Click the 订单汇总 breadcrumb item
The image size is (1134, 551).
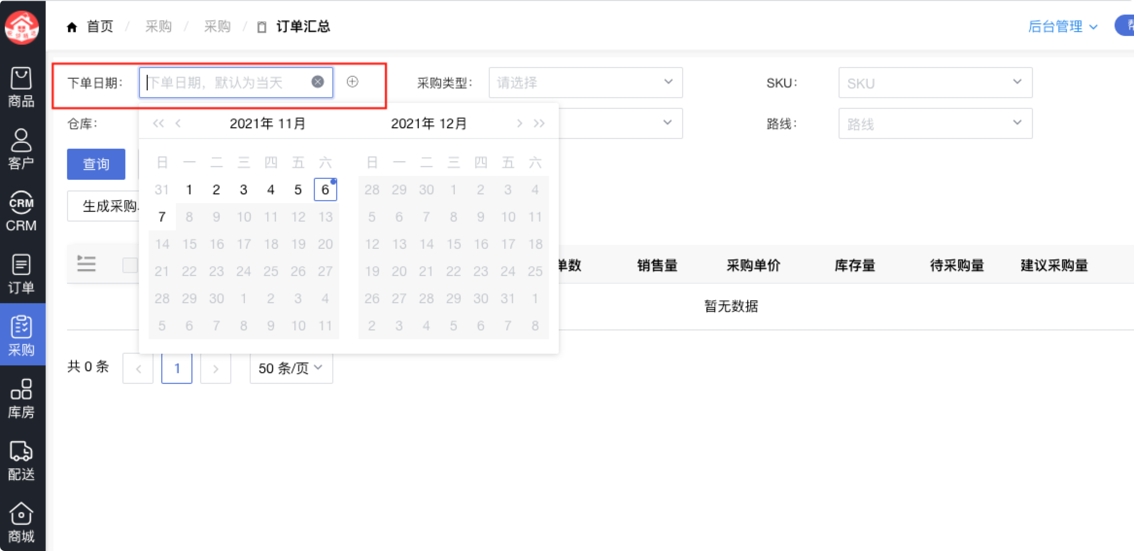pos(303,26)
